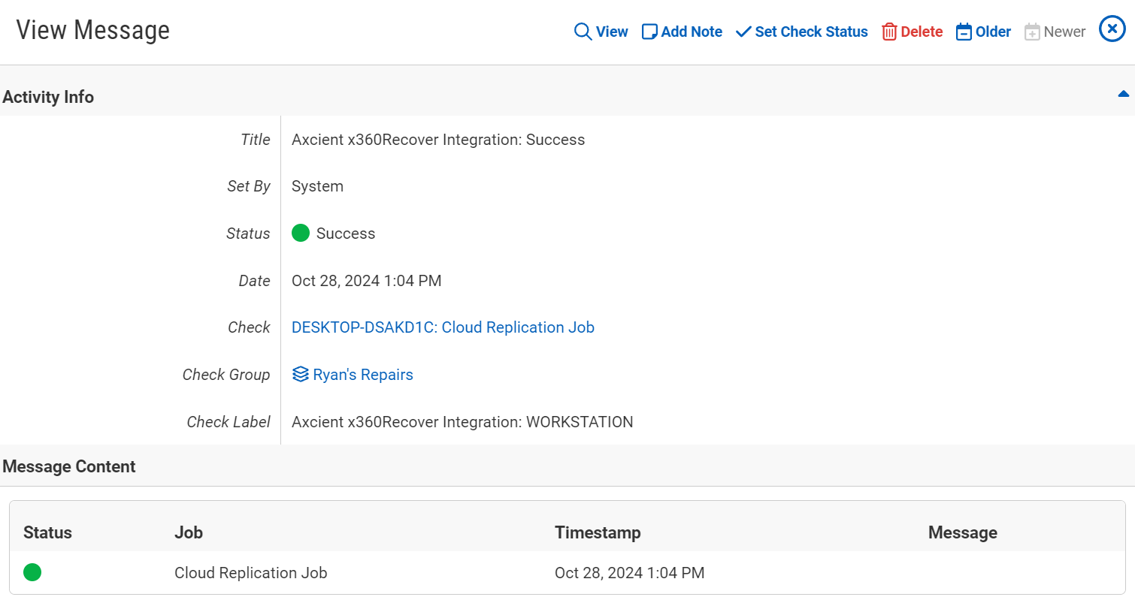
Task: Click the Status column header
Action: click(x=47, y=532)
